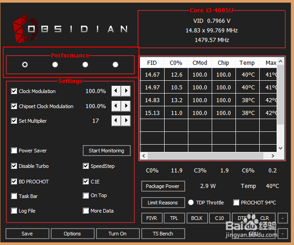
Task: Click the DTS button
Action: [242, 218]
